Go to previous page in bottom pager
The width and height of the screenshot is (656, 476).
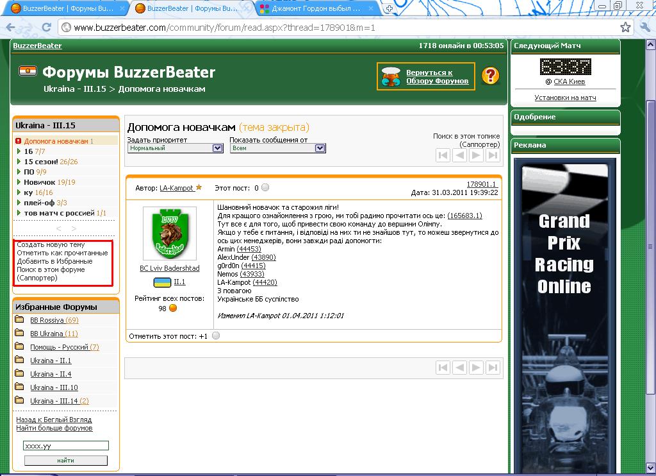pos(459,368)
